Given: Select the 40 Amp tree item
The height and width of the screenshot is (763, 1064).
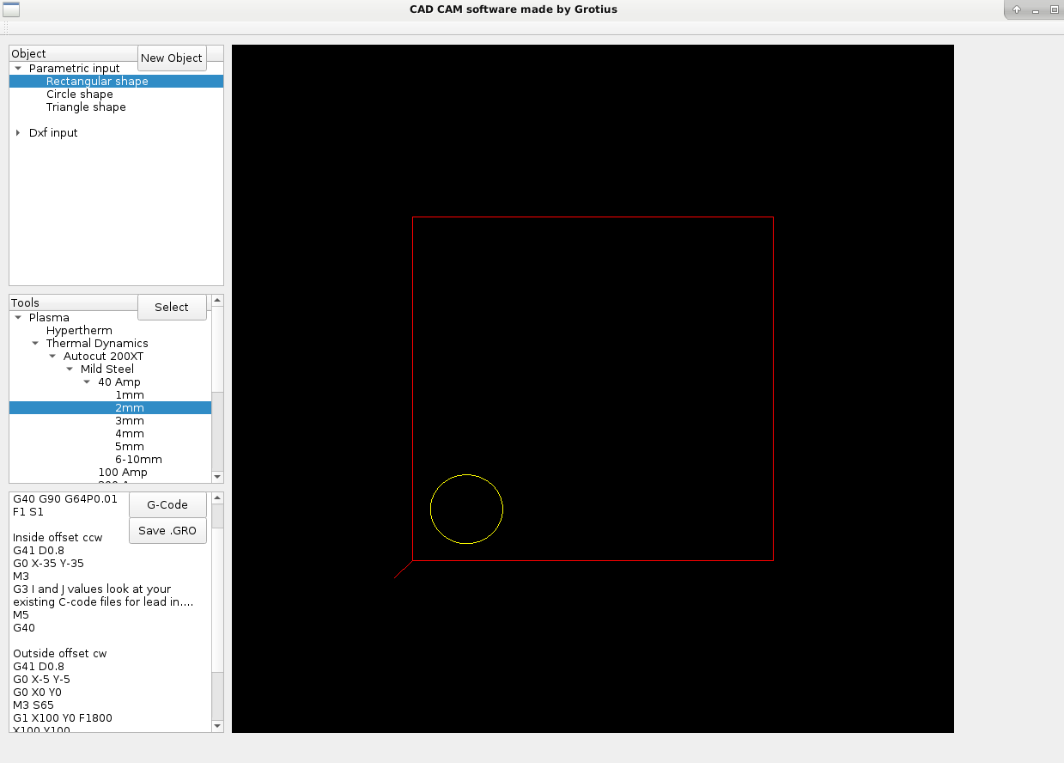Looking at the screenshot, I should pyautogui.click(x=119, y=381).
